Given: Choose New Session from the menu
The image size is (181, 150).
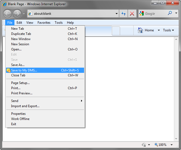Looking at the screenshot, I should tap(45, 44).
